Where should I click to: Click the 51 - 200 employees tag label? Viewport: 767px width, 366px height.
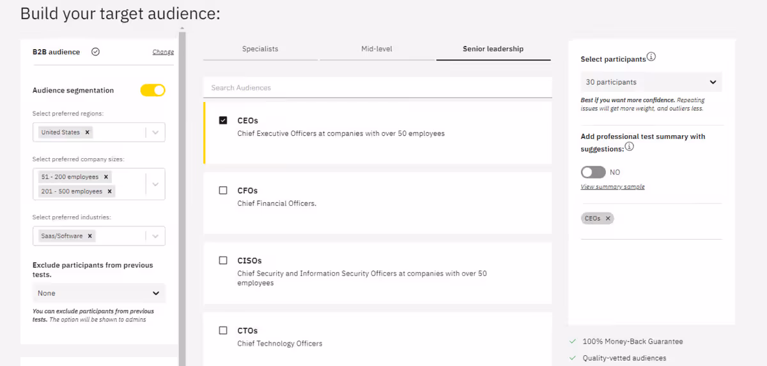[70, 177]
